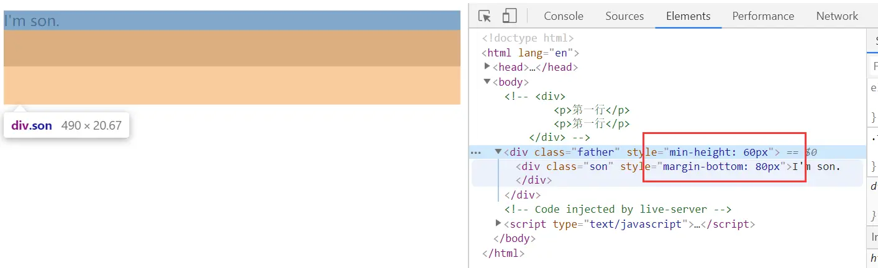This screenshot has height=268, width=878.
Task: Select the commented-out <!-- <div> line
Action: [535, 96]
